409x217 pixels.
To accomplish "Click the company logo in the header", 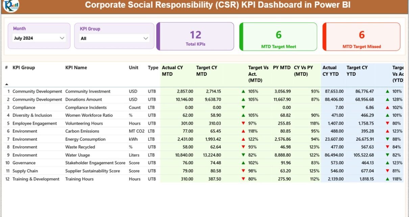I will (11, 6).
